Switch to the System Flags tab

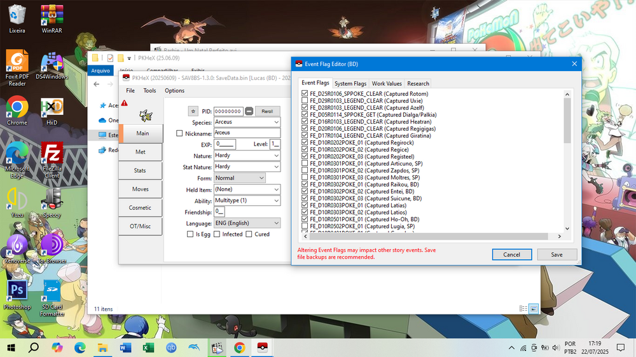(350, 83)
